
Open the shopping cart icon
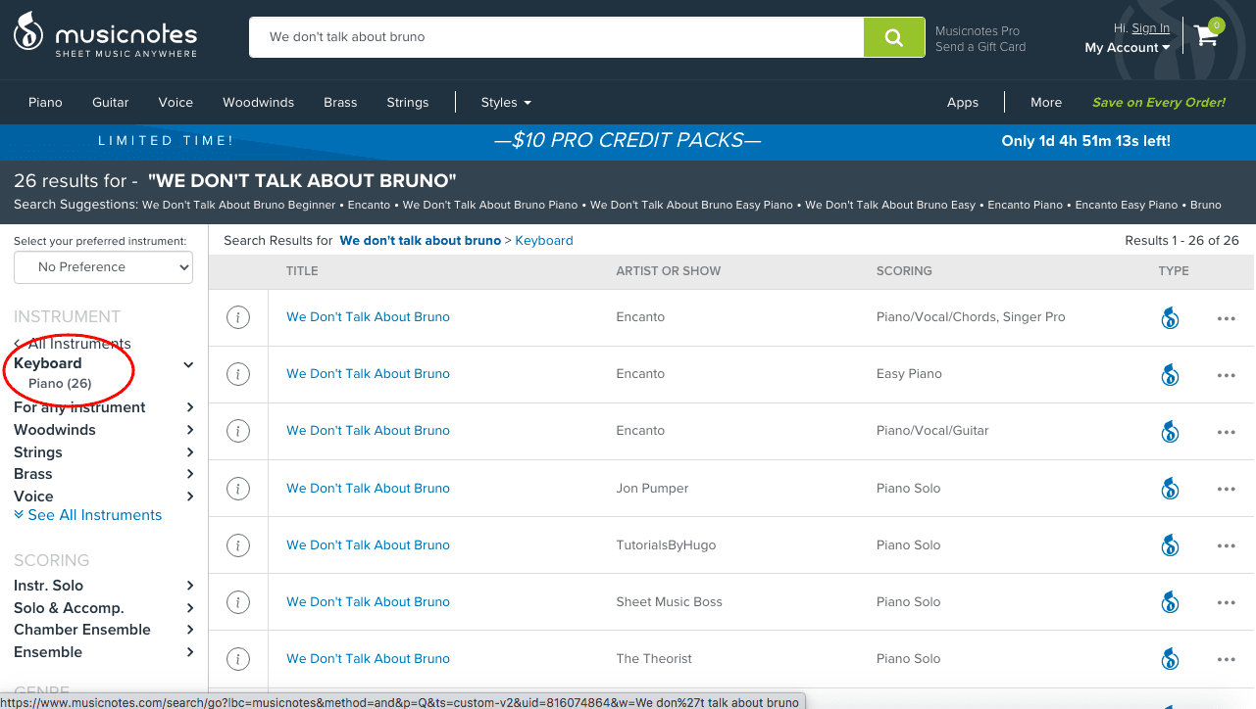(1207, 35)
